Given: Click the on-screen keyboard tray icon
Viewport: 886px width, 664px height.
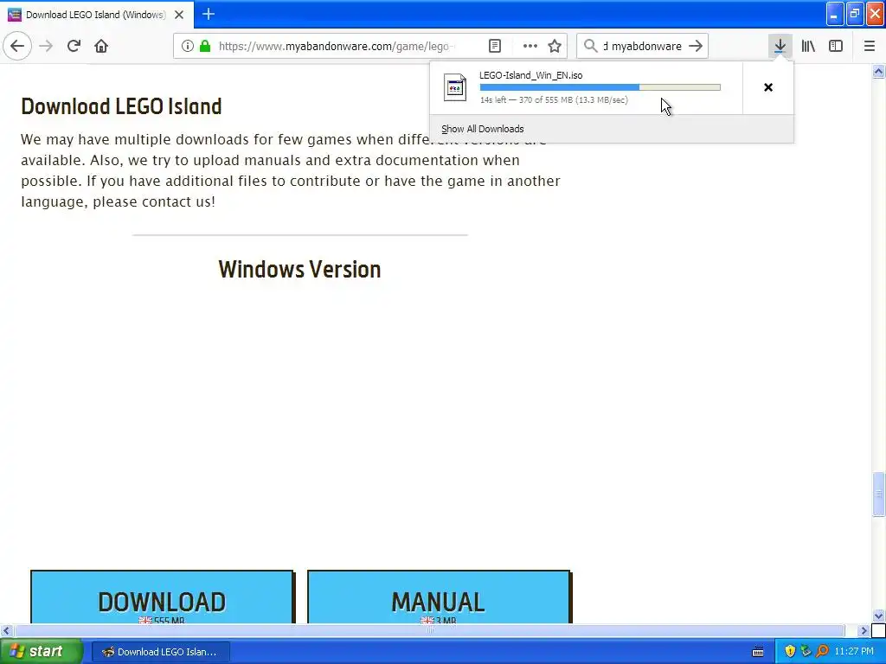Looking at the screenshot, I should pos(758,652).
